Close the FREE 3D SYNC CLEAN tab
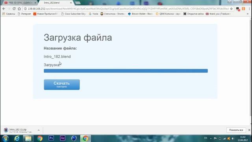This screenshot has height=142, width=252. click(35, 3)
